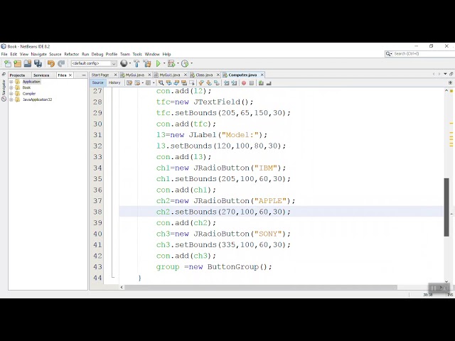Close the MyGui1.java tab
Screen dimensions: 455x341
click(185, 75)
